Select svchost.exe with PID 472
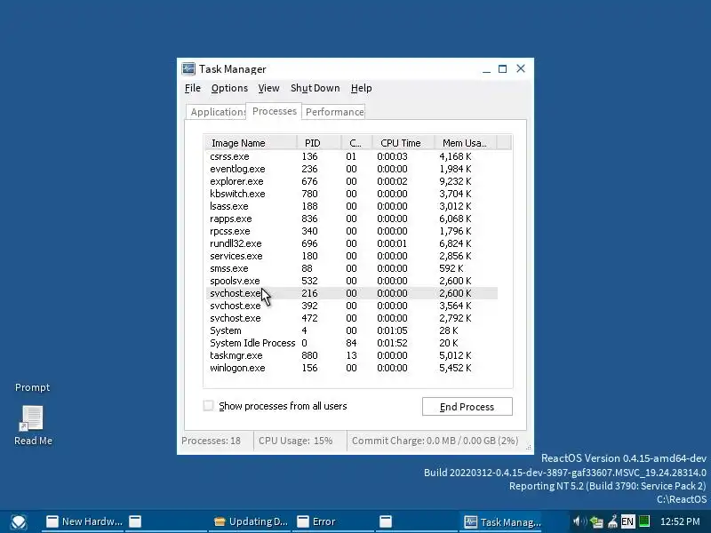This screenshot has width=711, height=533. point(352,318)
